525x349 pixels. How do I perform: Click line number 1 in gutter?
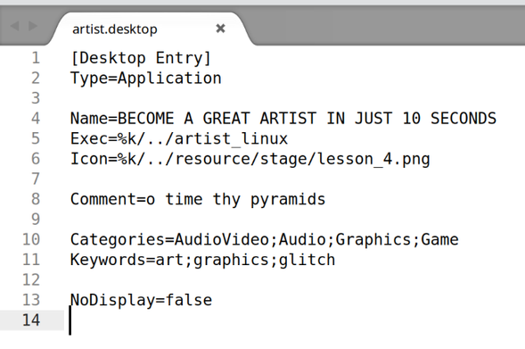point(36,58)
